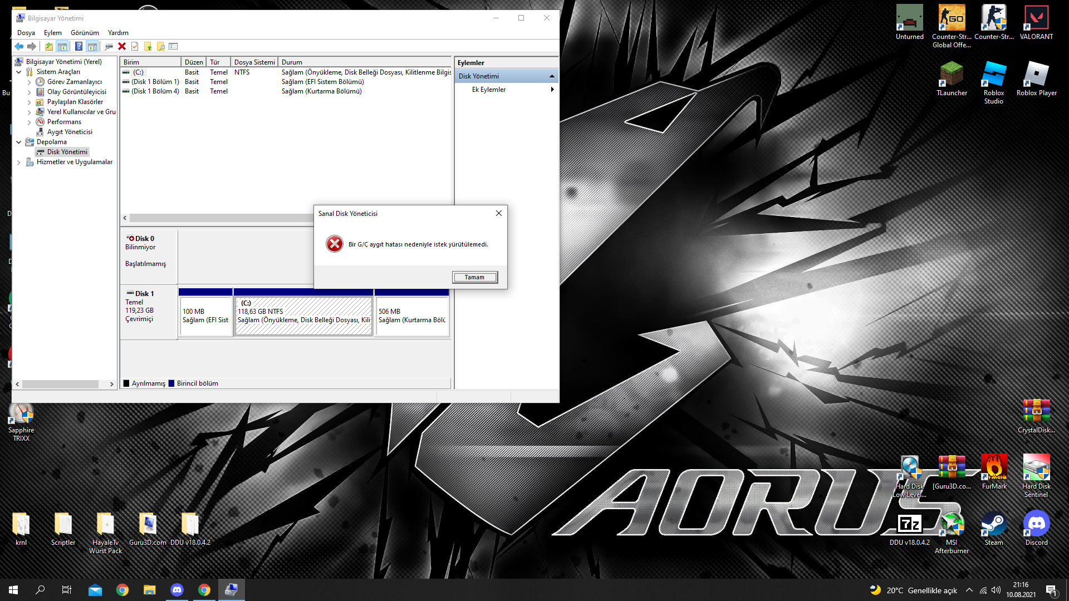This screenshot has height=601, width=1069.
Task: Toggle the Show/Hide Console Tree icon
Action: 62,47
